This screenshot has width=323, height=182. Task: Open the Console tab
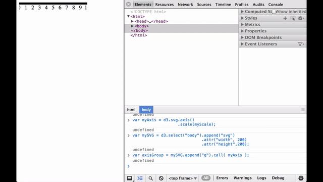[276, 5]
